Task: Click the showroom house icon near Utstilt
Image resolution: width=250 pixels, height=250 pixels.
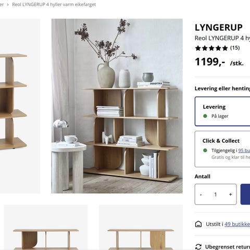Action: pyautogui.click(x=198, y=224)
